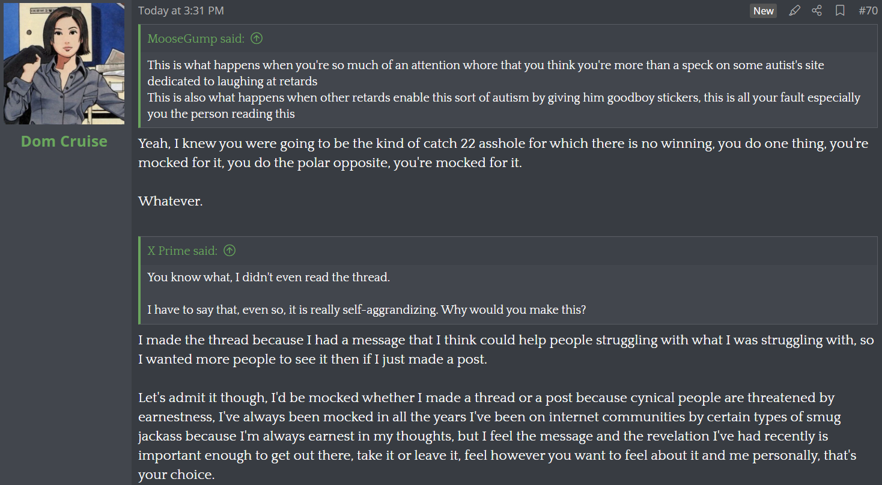The image size is (882, 485).
Task: Click the "MooseGump said:" quote header
Action: pos(196,38)
